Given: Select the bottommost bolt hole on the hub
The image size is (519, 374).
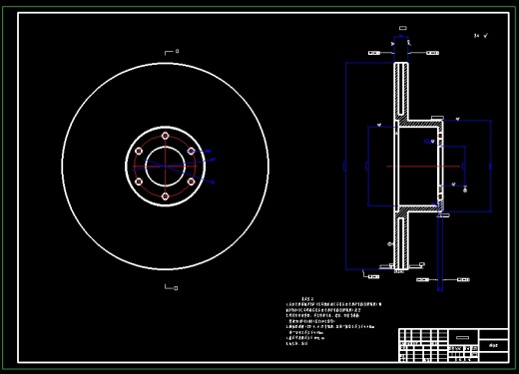Looking at the screenshot, I should pos(166,196).
